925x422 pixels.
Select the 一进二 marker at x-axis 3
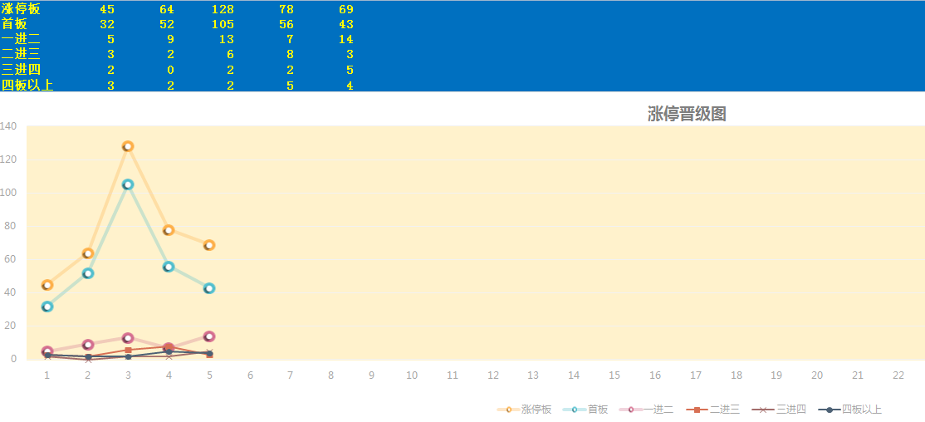[x=128, y=338]
